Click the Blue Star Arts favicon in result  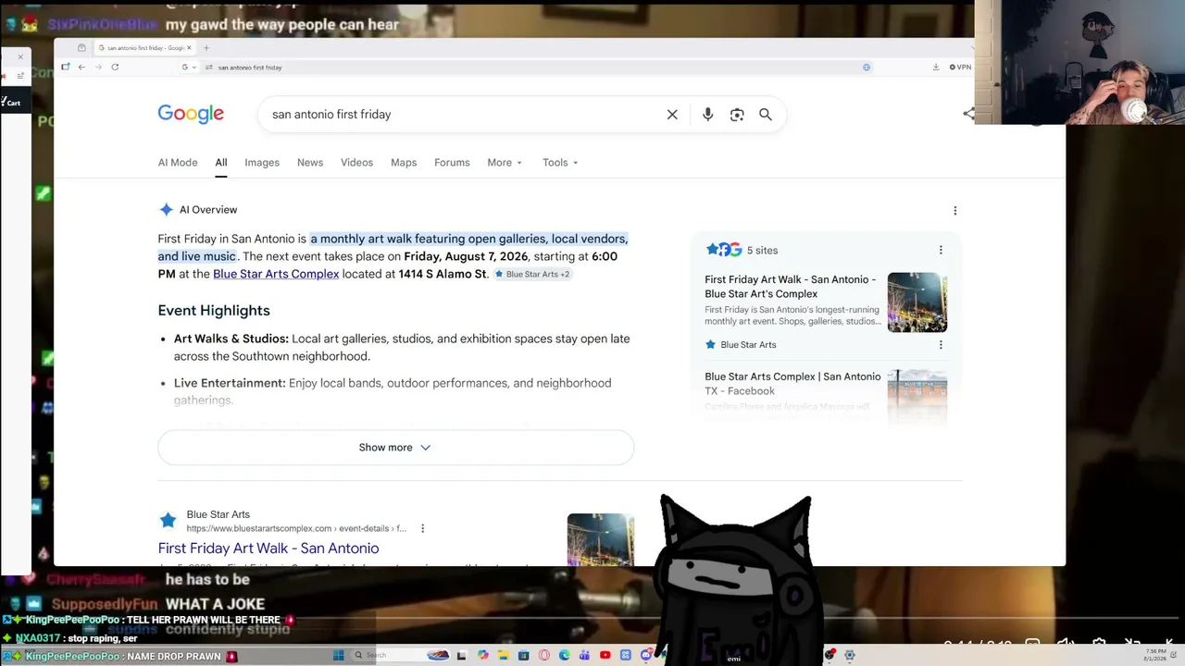pos(168,521)
